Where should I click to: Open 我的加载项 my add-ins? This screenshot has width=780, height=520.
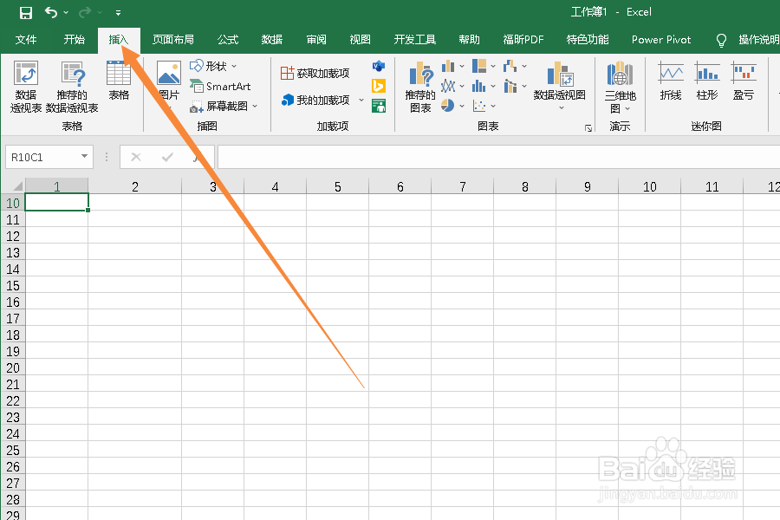pos(315,100)
